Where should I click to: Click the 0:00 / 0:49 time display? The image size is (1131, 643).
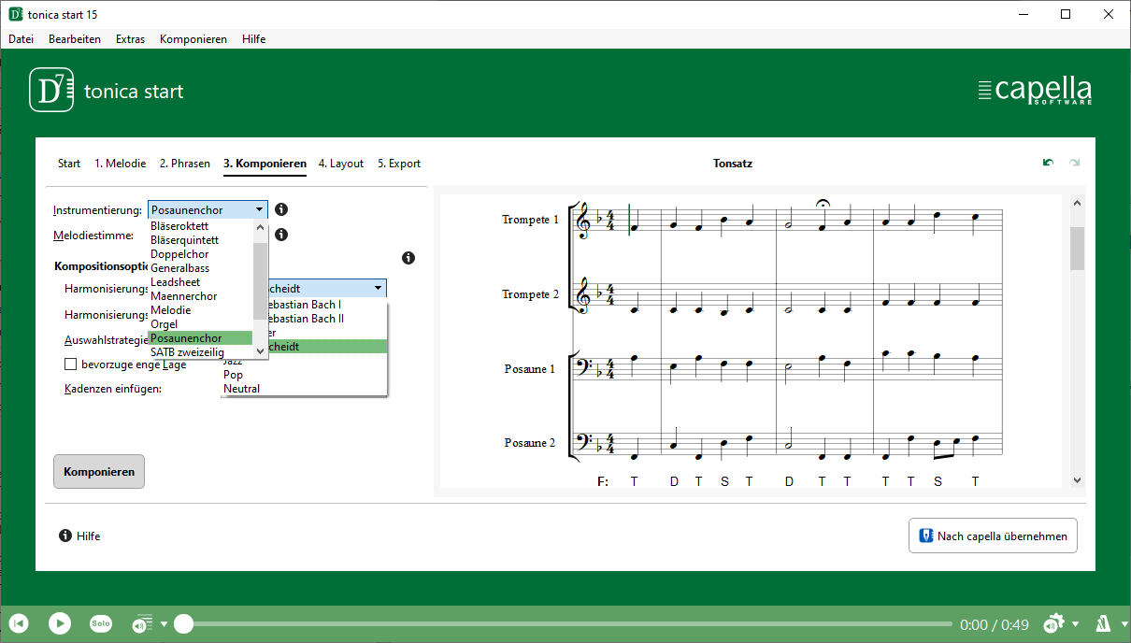(x=995, y=624)
